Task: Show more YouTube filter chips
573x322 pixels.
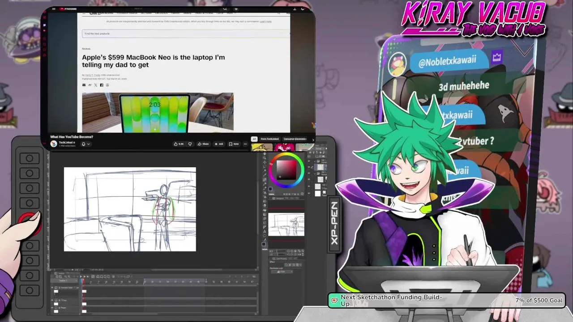Action: point(313,140)
